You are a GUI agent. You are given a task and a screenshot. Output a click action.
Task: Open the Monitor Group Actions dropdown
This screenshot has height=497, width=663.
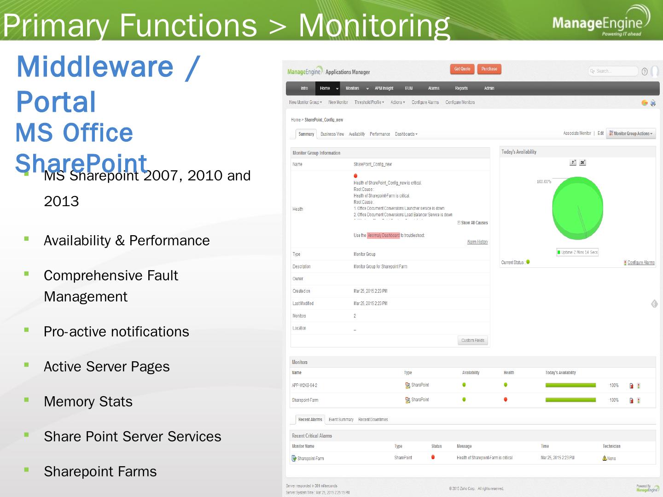click(631, 133)
